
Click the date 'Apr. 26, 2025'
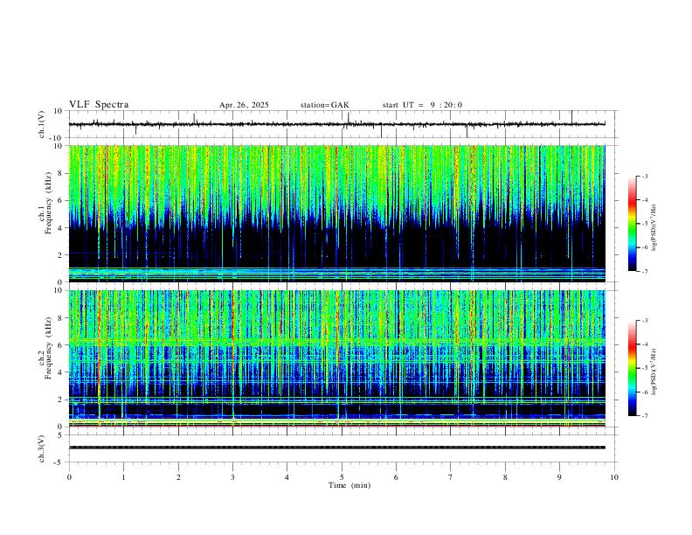click(244, 105)
